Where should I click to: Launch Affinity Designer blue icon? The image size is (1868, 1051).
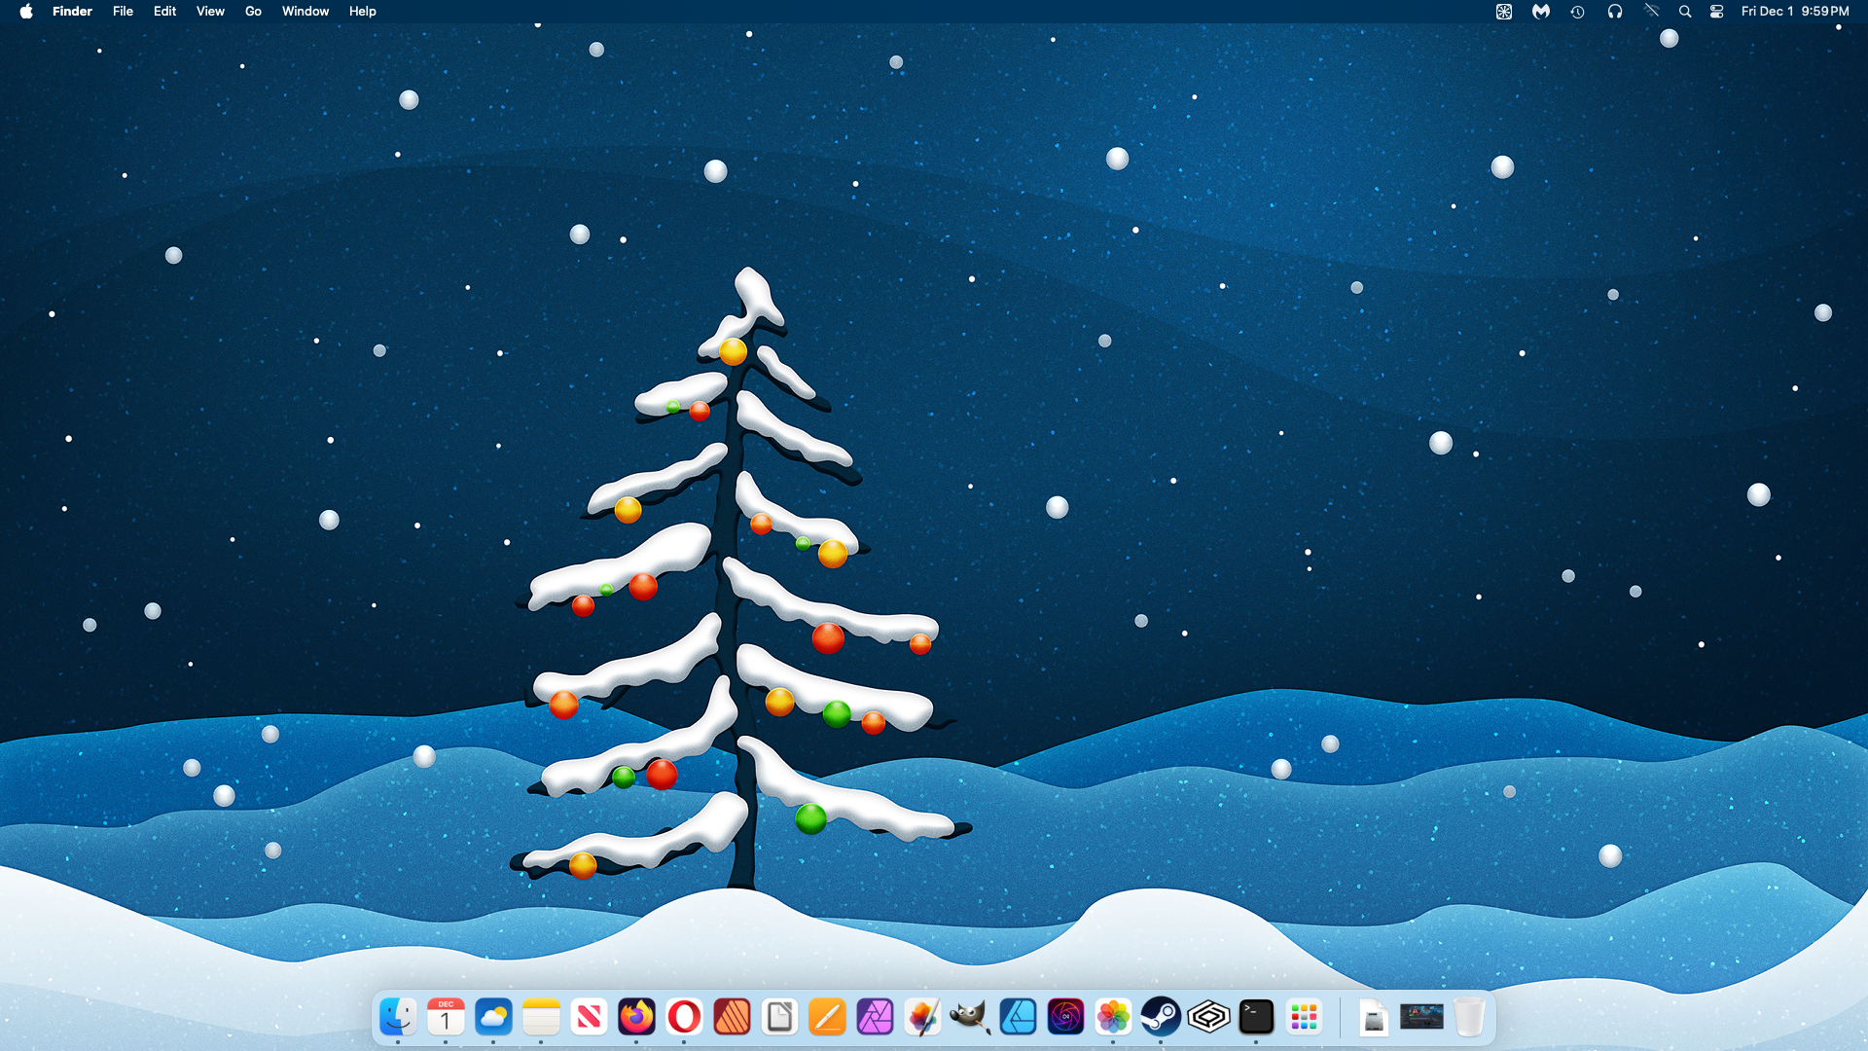pos(1018,1017)
